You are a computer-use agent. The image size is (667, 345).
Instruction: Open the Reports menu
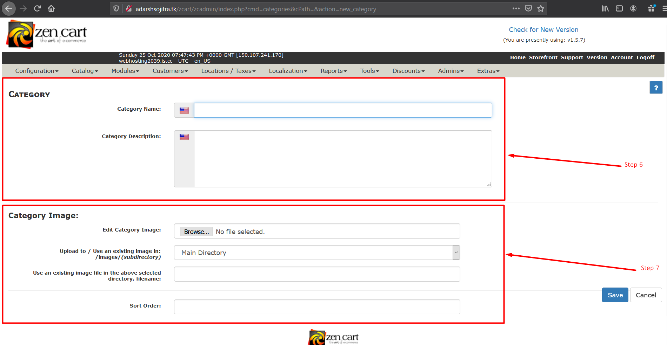click(334, 71)
